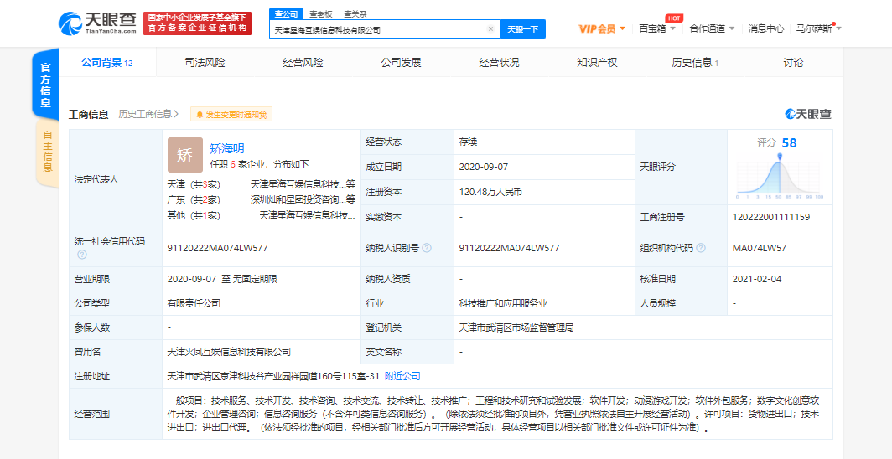Expand the 合作通道 menu
This screenshot has width=892, height=459.
(x=712, y=28)
